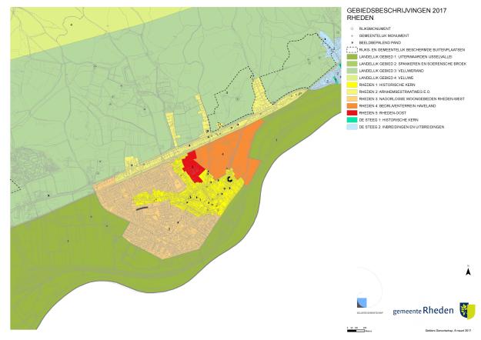Click the north arrow symbol

coord(468,272)
